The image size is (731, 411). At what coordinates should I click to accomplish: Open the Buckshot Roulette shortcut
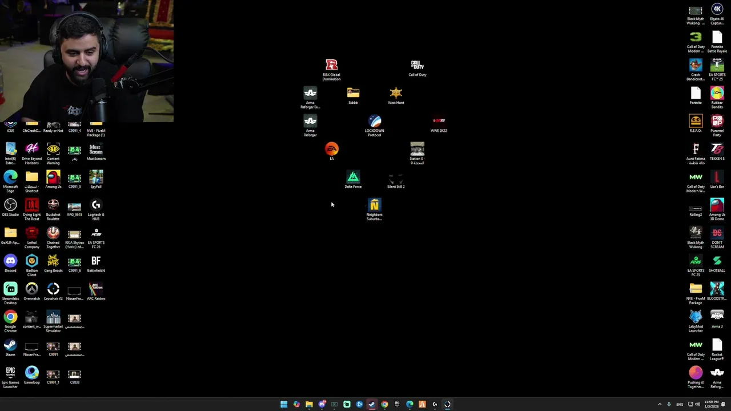pos(53,209)
